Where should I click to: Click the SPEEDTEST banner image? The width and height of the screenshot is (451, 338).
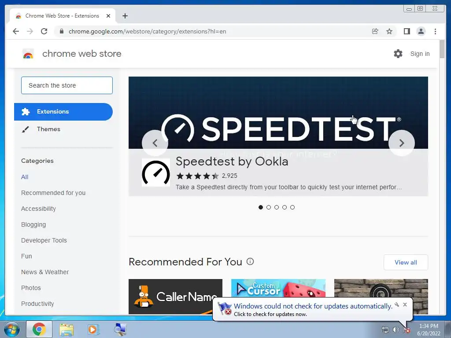[x=278, y=113]
